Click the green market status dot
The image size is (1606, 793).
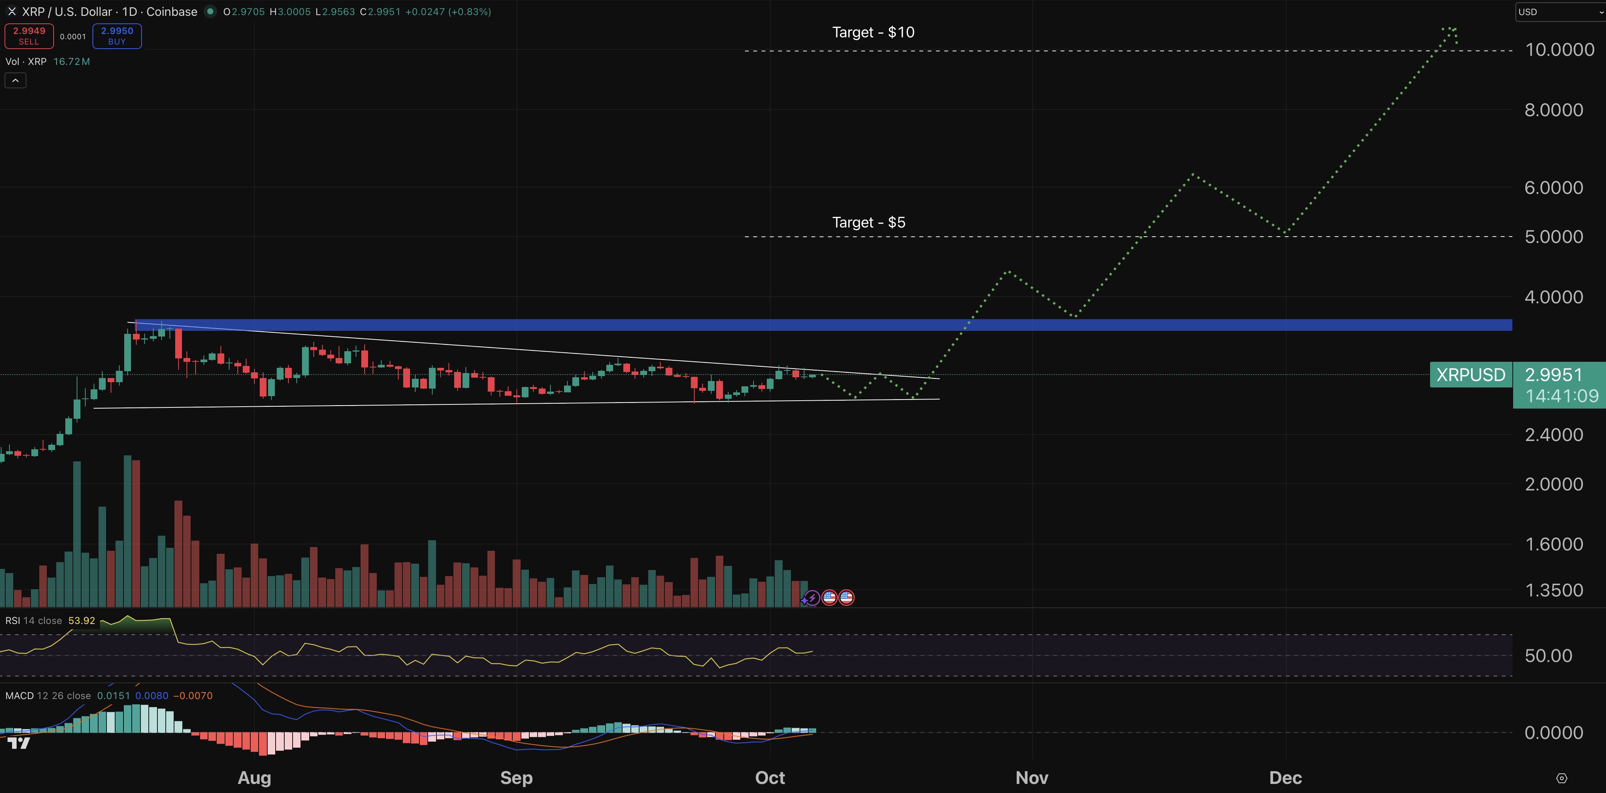point(211,11)
